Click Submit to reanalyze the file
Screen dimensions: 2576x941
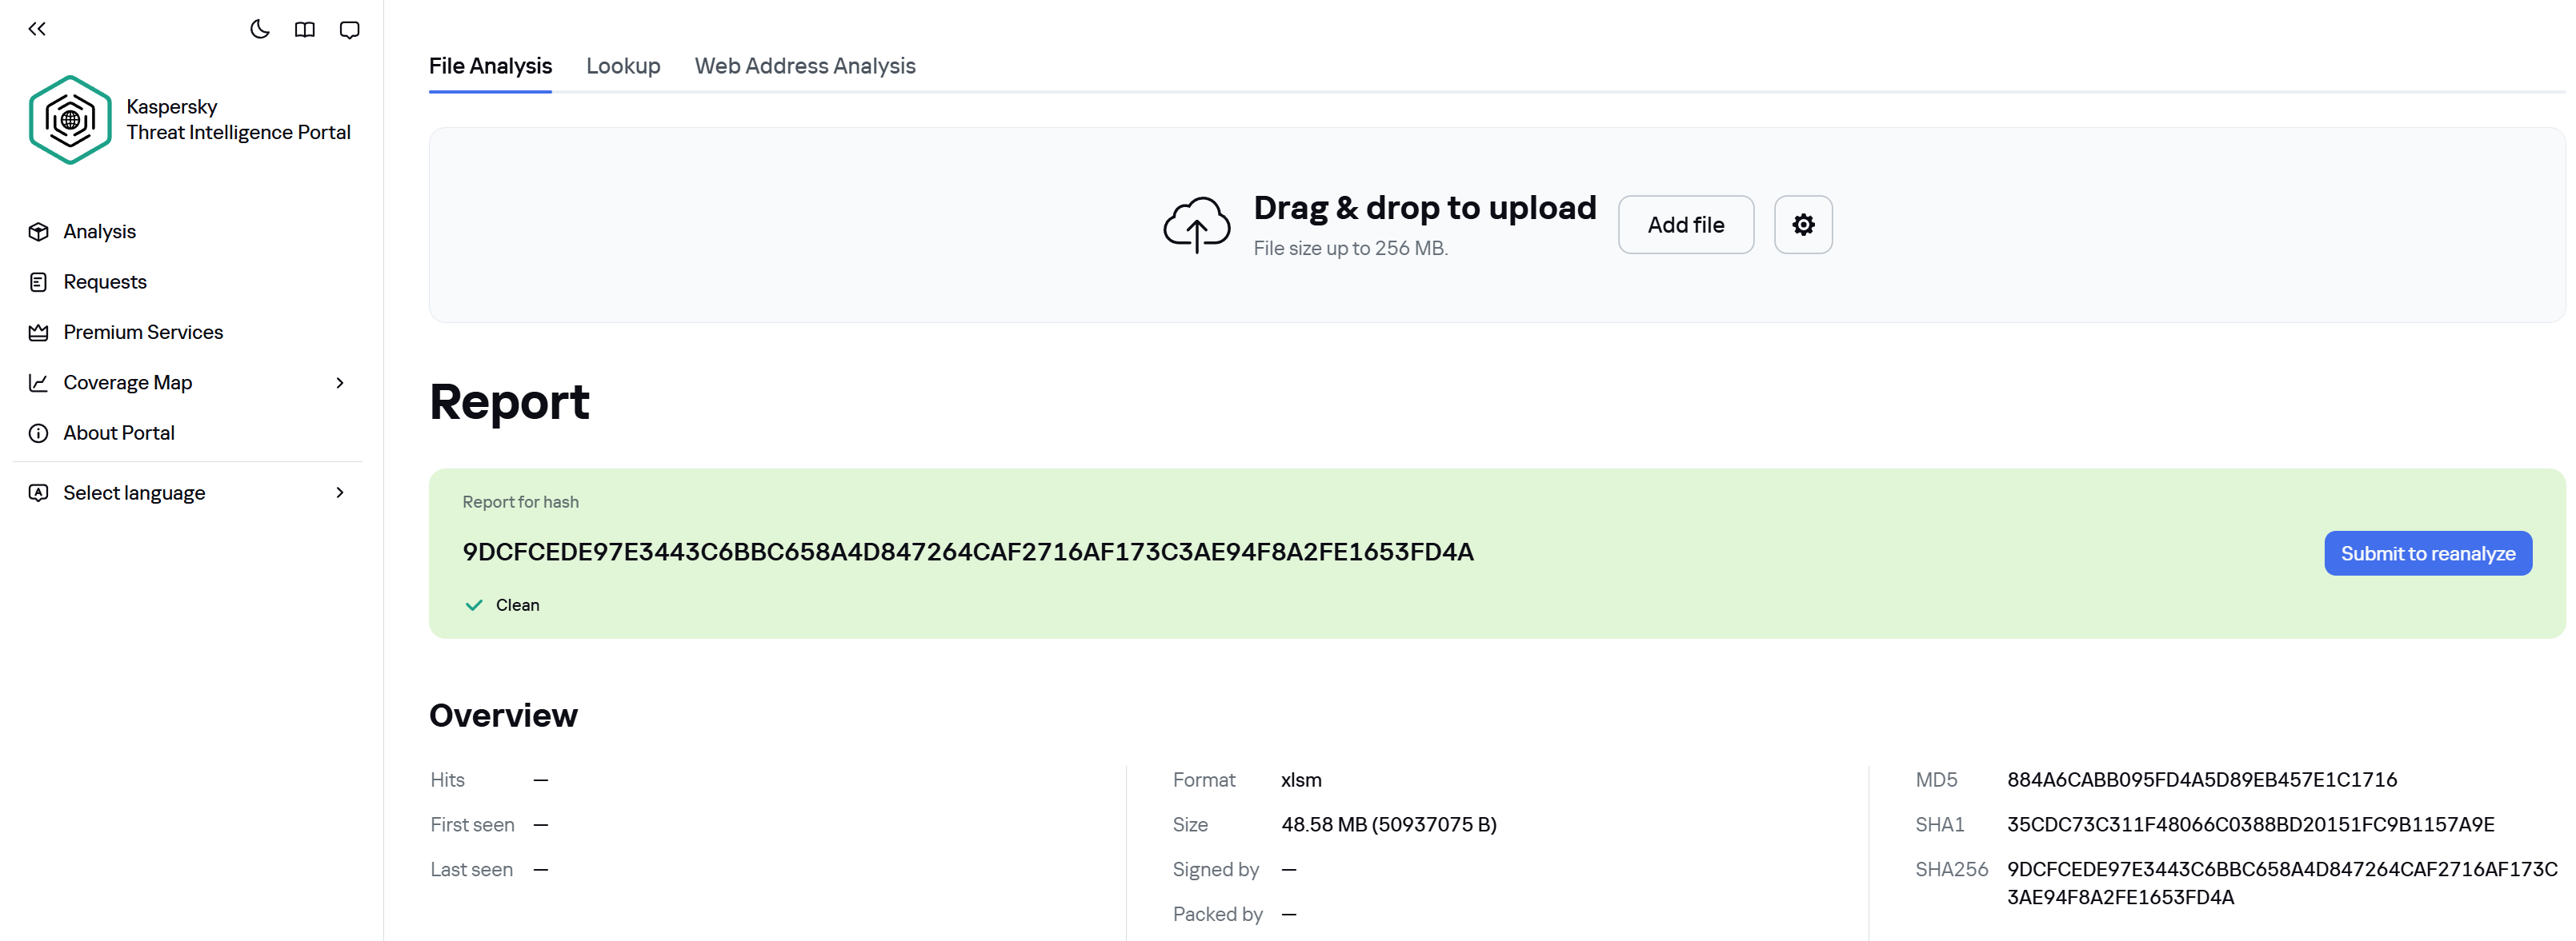coord(2429,552)
